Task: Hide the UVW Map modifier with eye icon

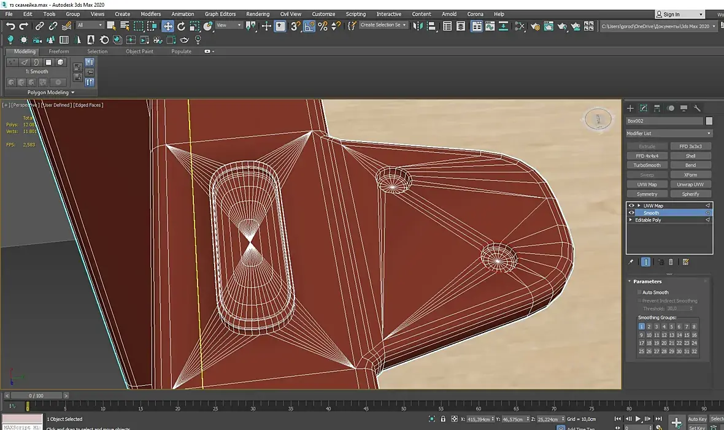Action: coord(631,205)
